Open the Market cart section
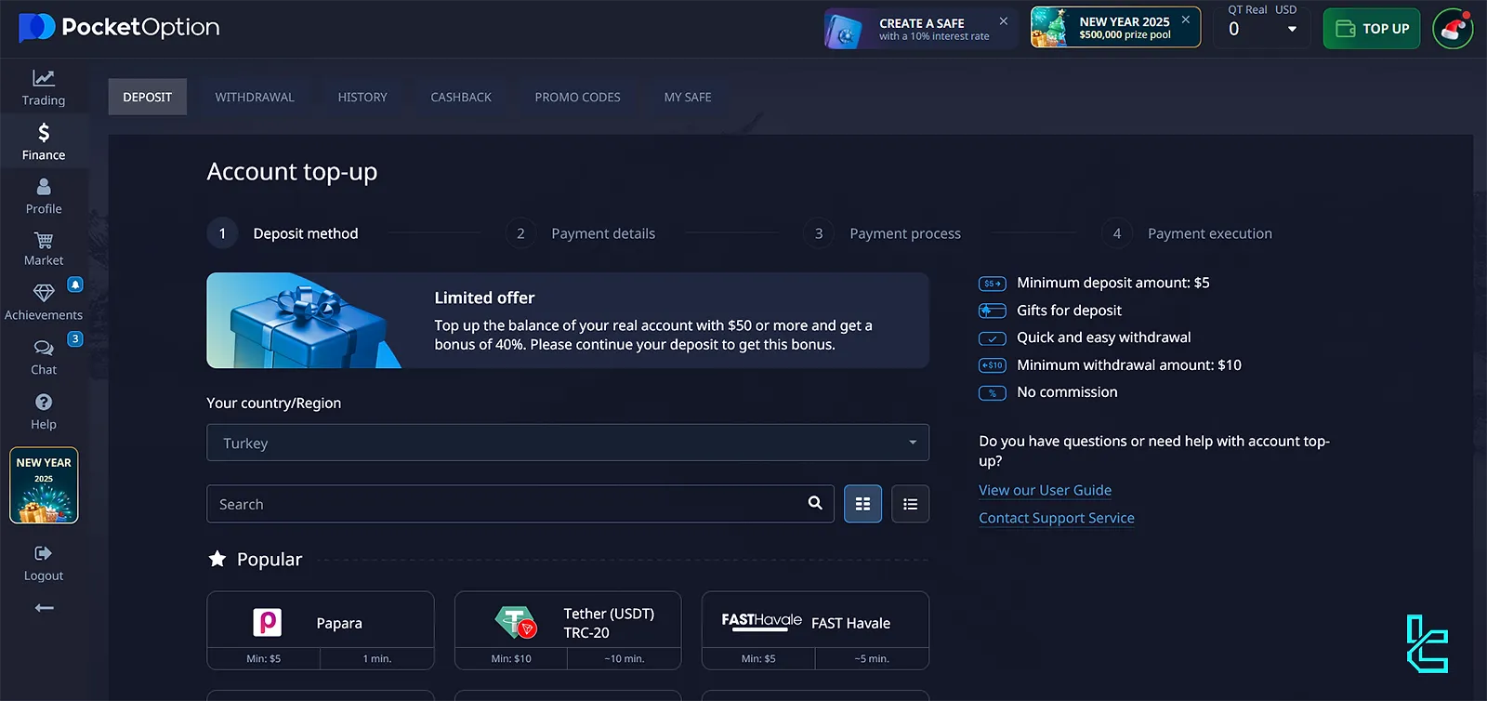1487x701 pixels. 44,249
